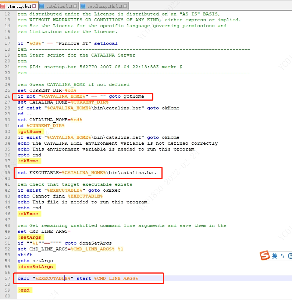Click 'set CURRENT_DIR=%cd%' on line 25
This screenshot has height=300, width=292.
[x=47, y=90]
